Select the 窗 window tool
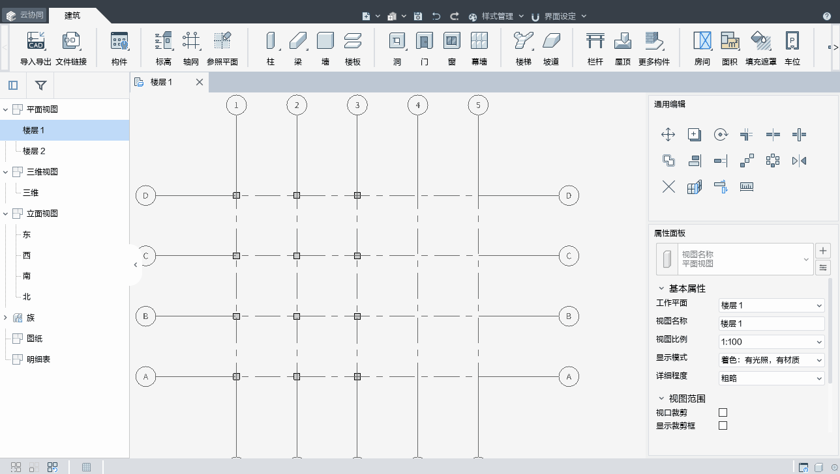This screenshot has width=840, height=474. coord(452,48)
